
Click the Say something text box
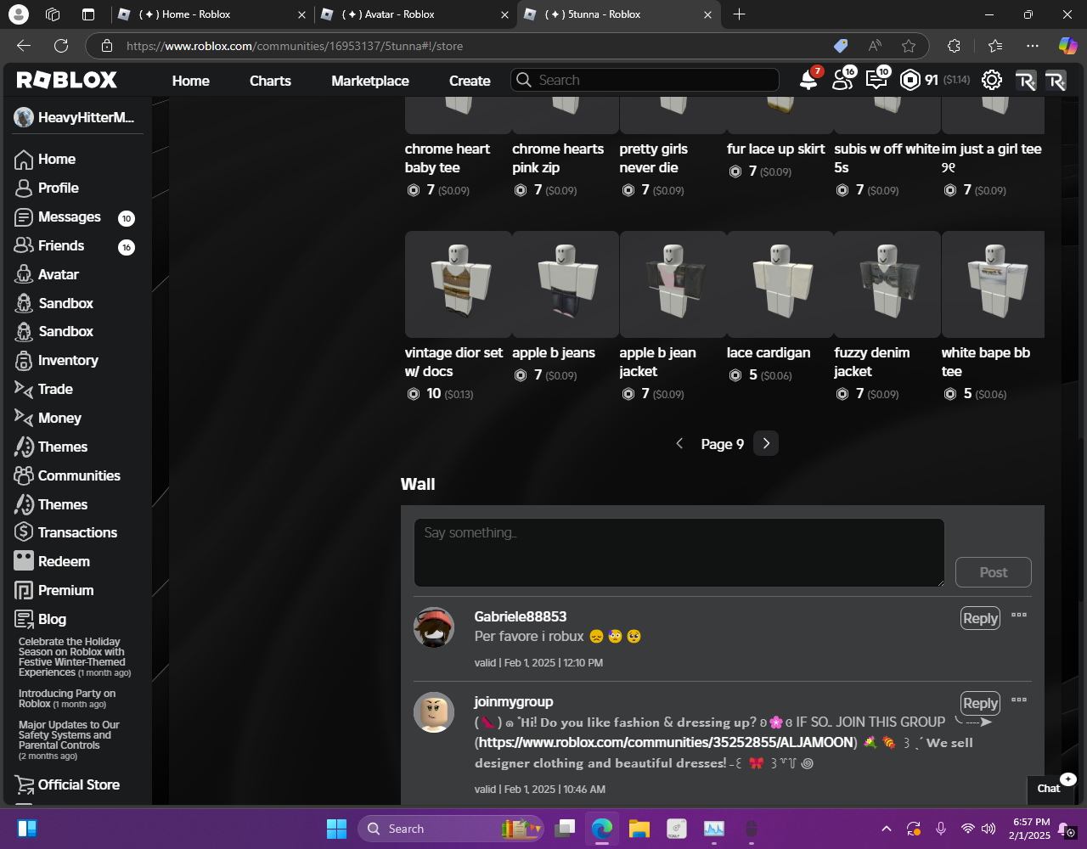click(679, 553)
